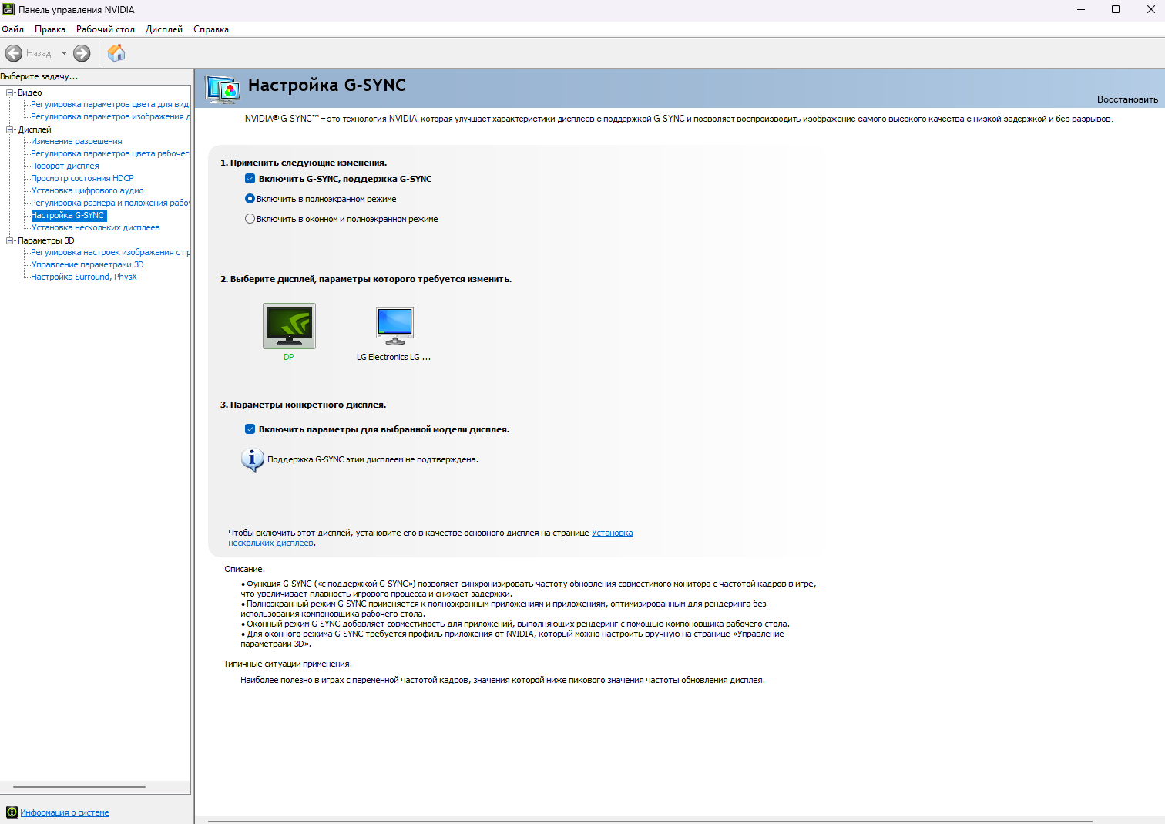Open "Регулировка размера и положения" tree item
The height and width of the screenshot is (824, 1165).
pos(109,203)
